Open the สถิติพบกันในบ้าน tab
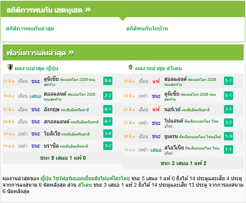246x203 pixels. [147, 28]
